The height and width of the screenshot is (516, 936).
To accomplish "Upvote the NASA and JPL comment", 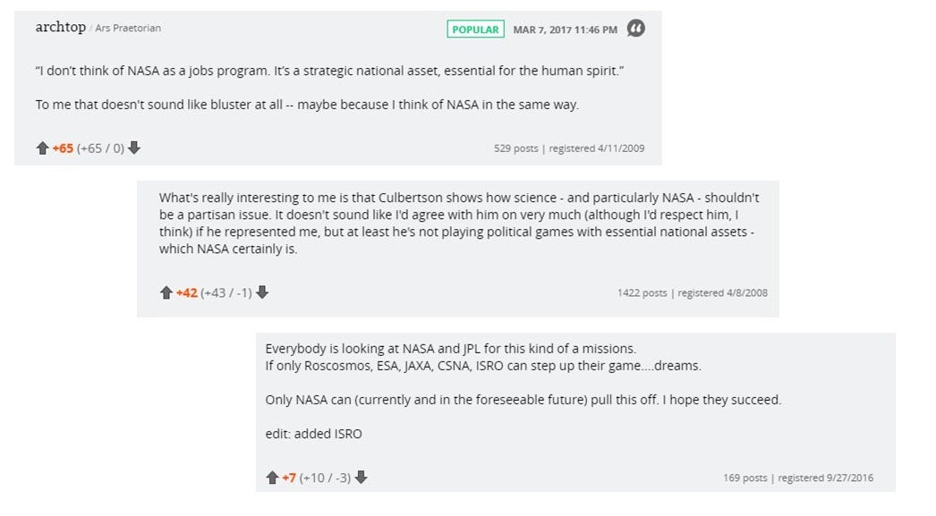I will 272,478.
